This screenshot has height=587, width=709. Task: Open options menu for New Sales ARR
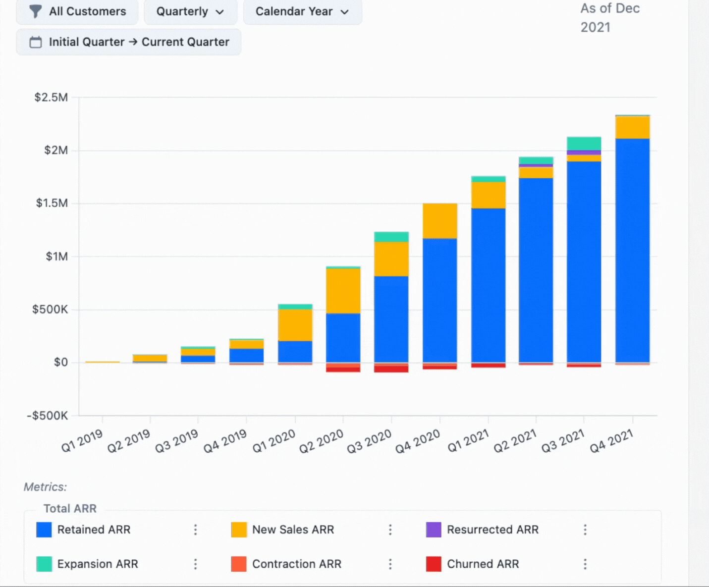click(390, 530)
